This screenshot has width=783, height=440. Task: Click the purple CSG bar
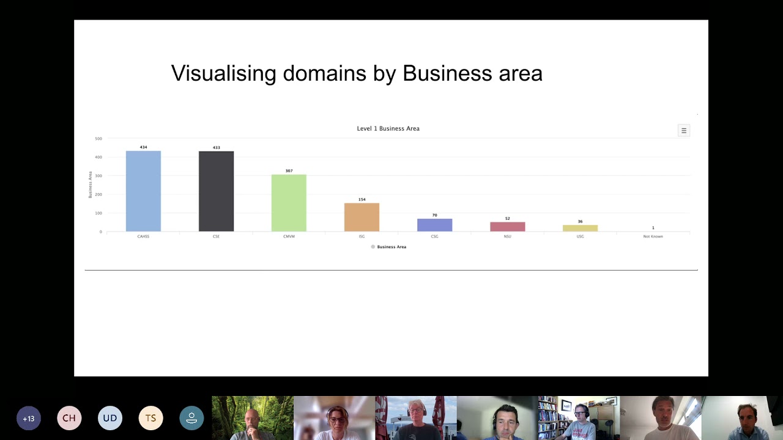(434, 225)
